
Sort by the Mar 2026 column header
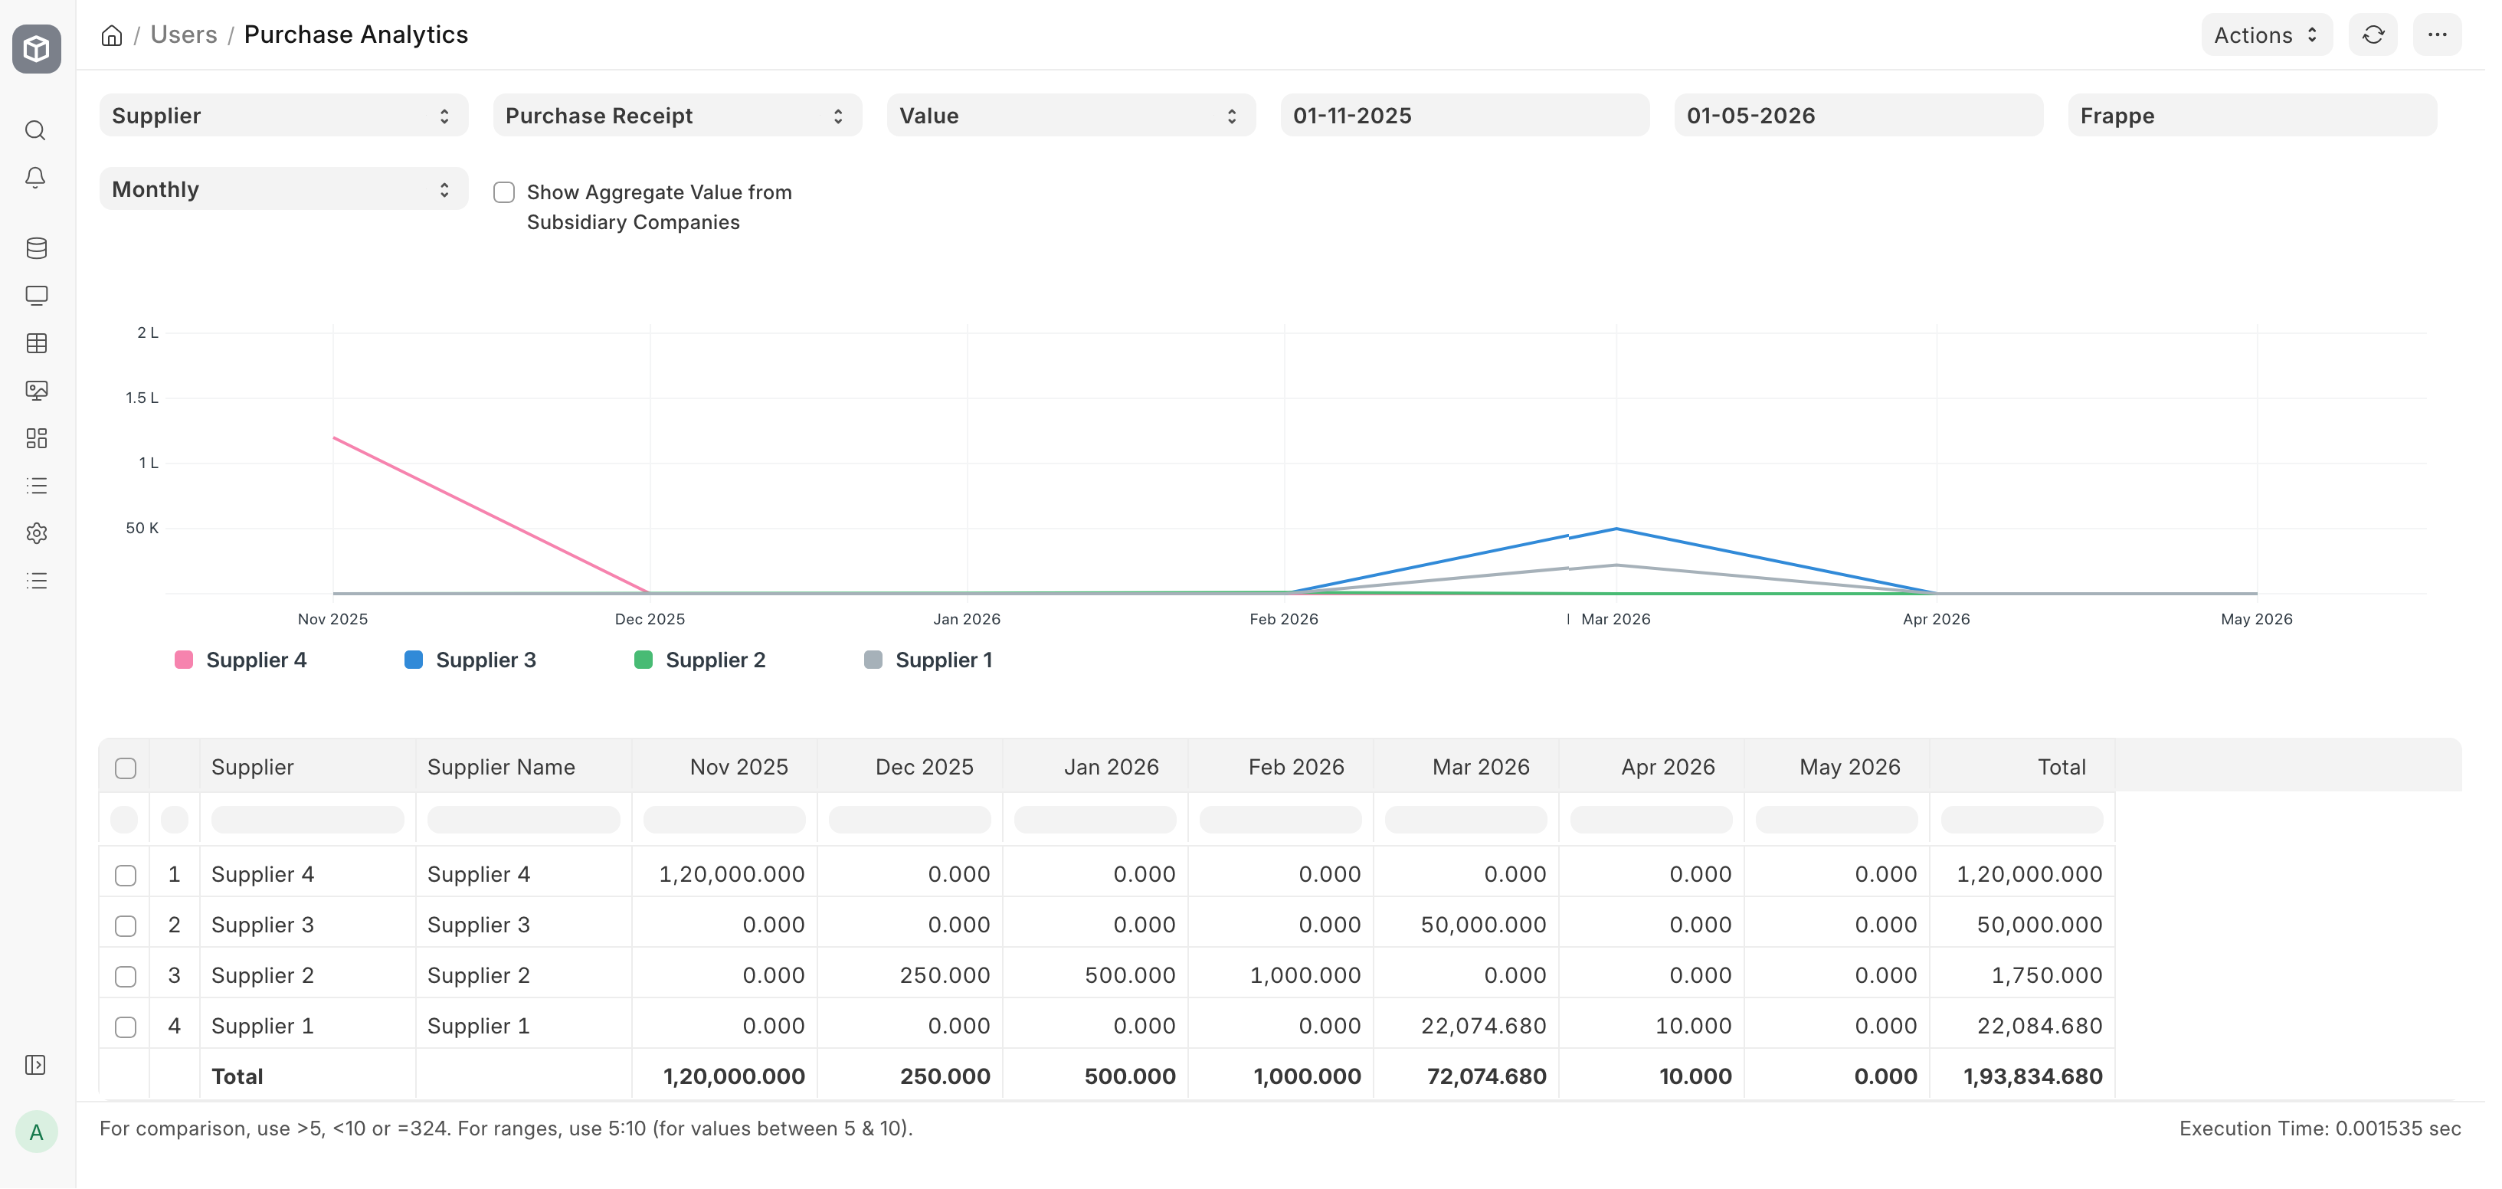pyautogui.click(x=1480, y=768)
